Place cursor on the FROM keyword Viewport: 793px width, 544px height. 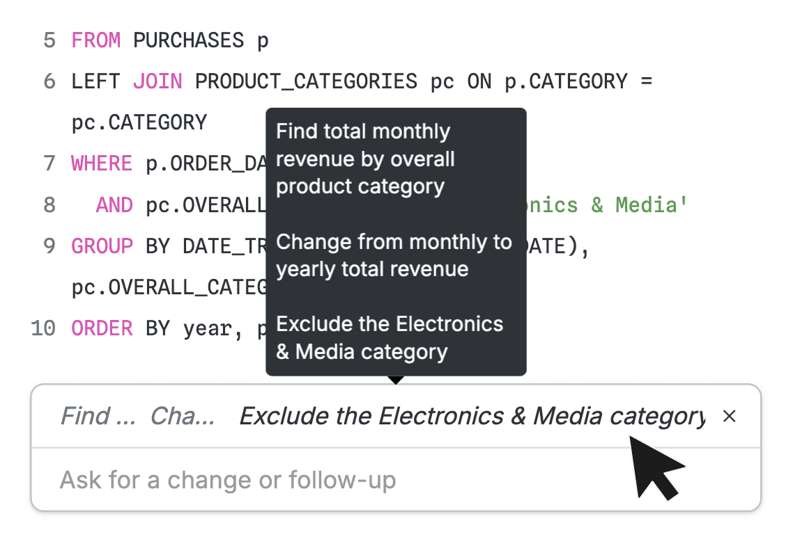(96, 40)
